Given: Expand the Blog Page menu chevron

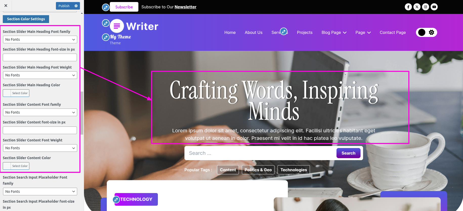Looking at the screenshot, I should pyautogui.click(x=344, y=33).
